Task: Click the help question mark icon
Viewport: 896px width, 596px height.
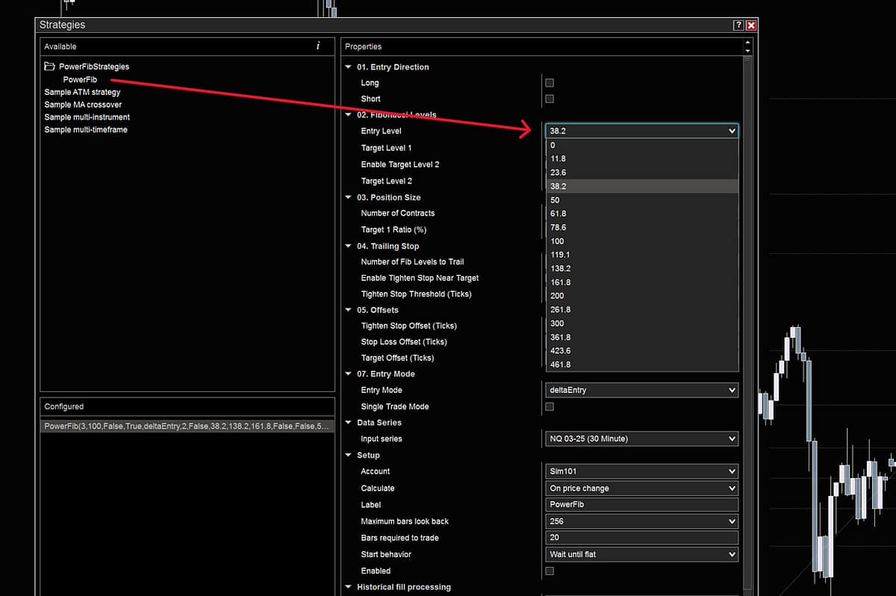Action: click(738, 25)
